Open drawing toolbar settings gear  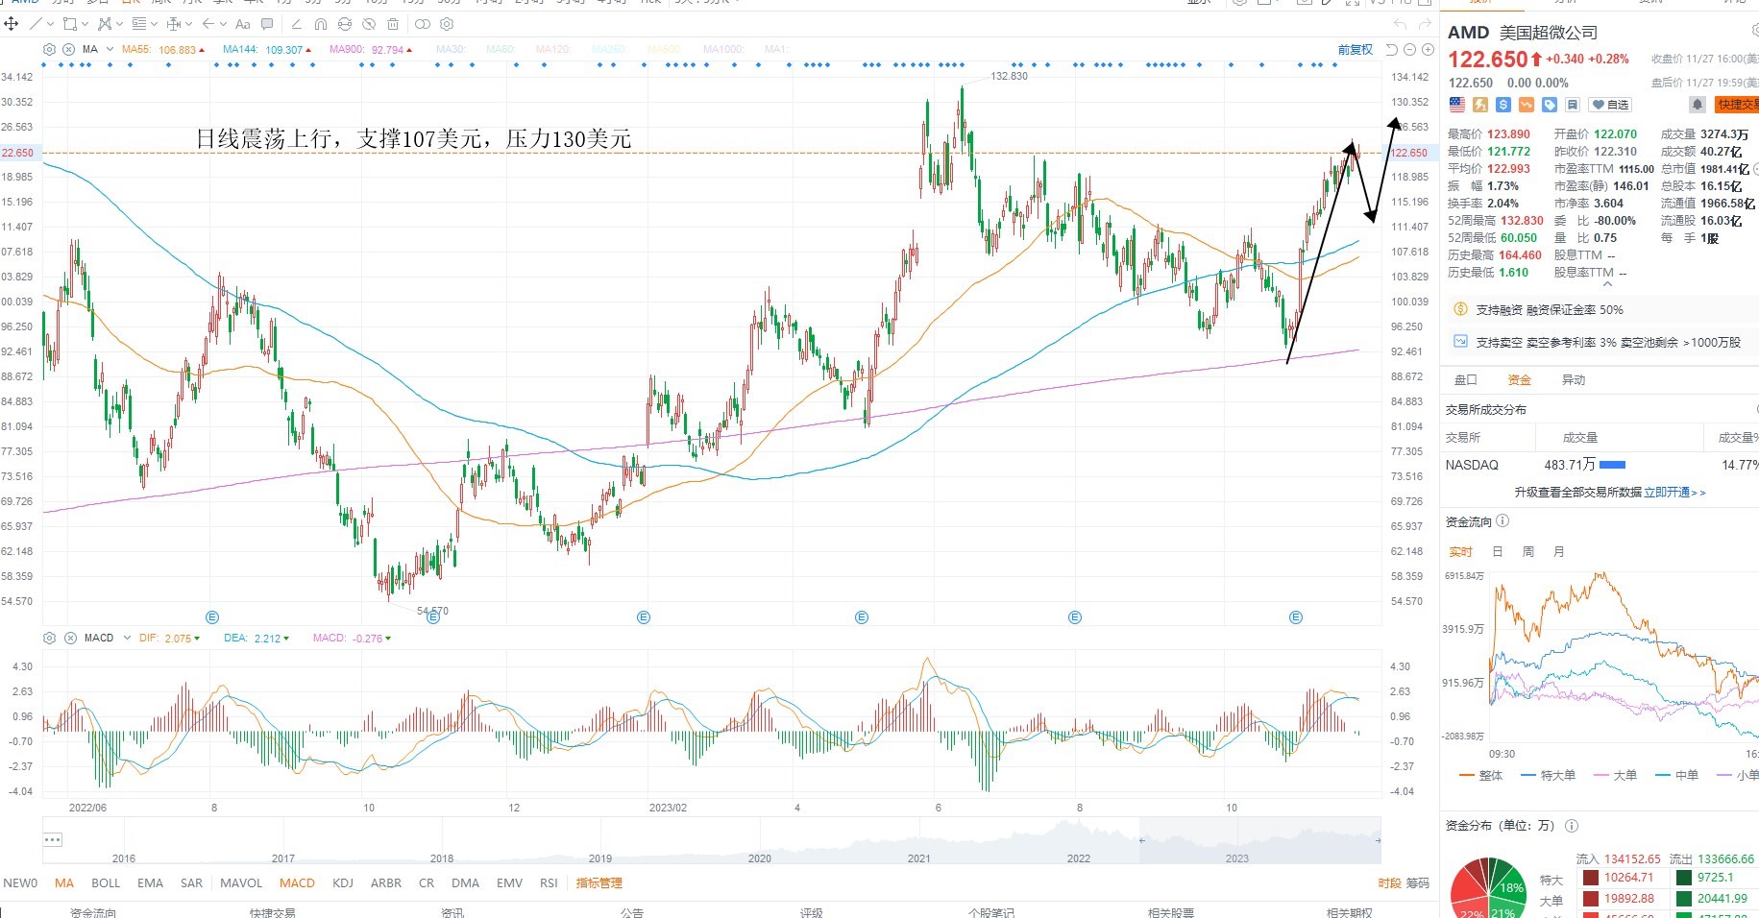[447, 24]
